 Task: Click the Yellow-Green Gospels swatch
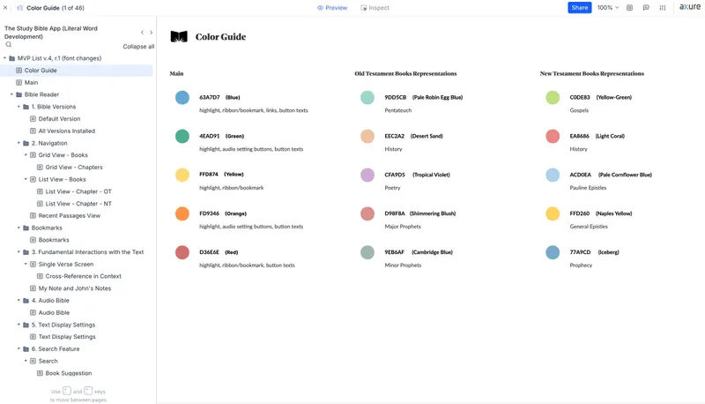[553, 97]
